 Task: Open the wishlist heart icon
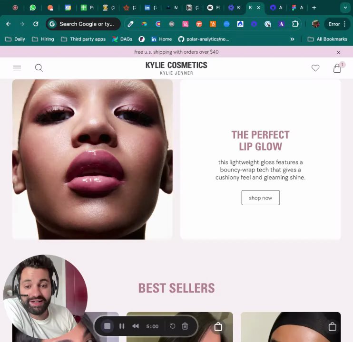tap(315, 68)
